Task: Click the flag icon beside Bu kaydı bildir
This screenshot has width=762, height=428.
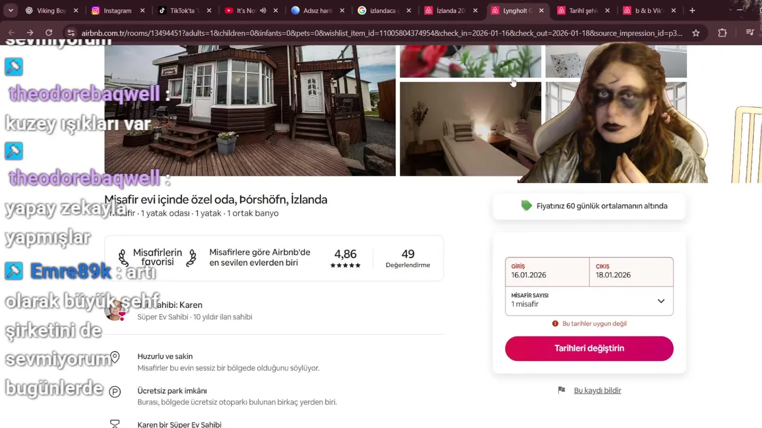Action: [561, 390]
